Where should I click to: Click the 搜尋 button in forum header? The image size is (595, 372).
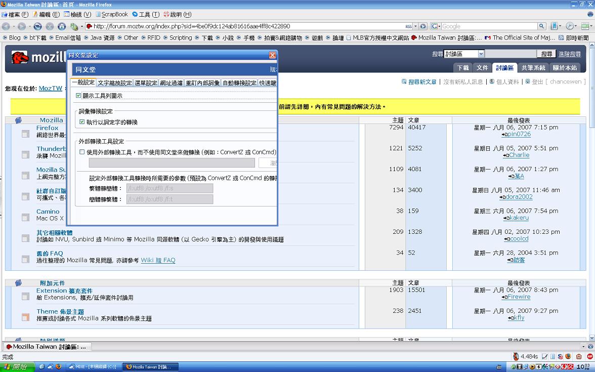(x=546, y=54)
